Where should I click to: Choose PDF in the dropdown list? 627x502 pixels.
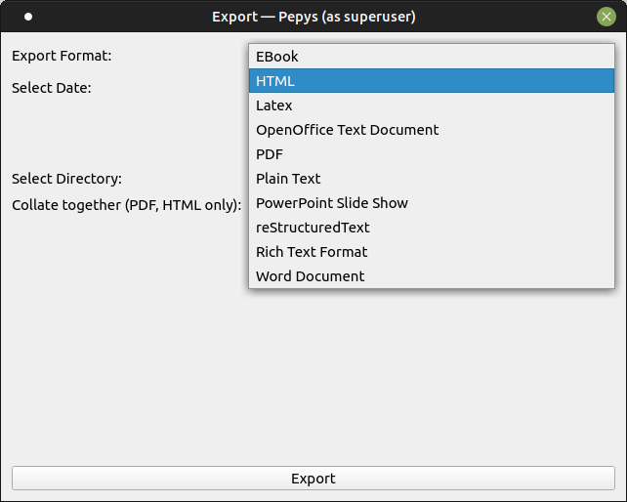432,154
